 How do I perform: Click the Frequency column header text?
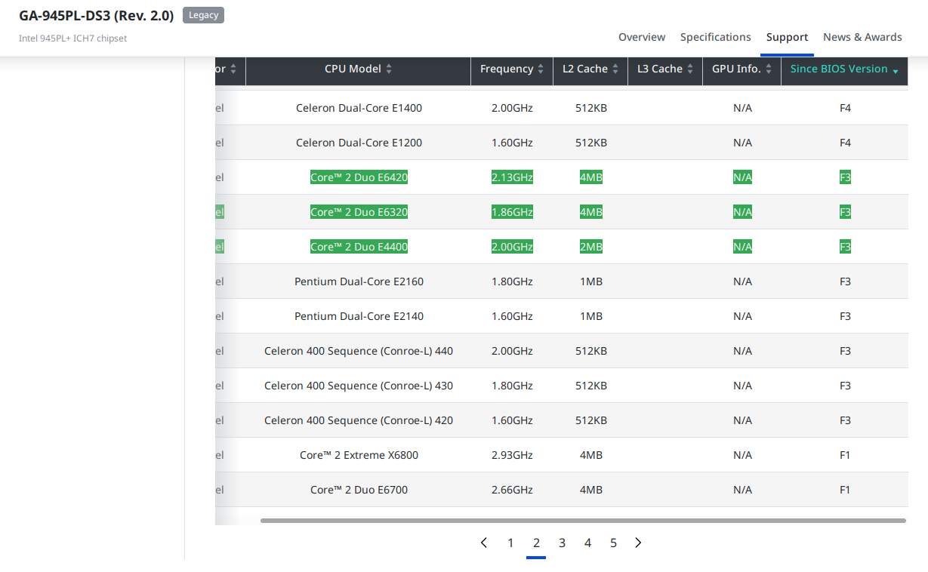point(507,69)
